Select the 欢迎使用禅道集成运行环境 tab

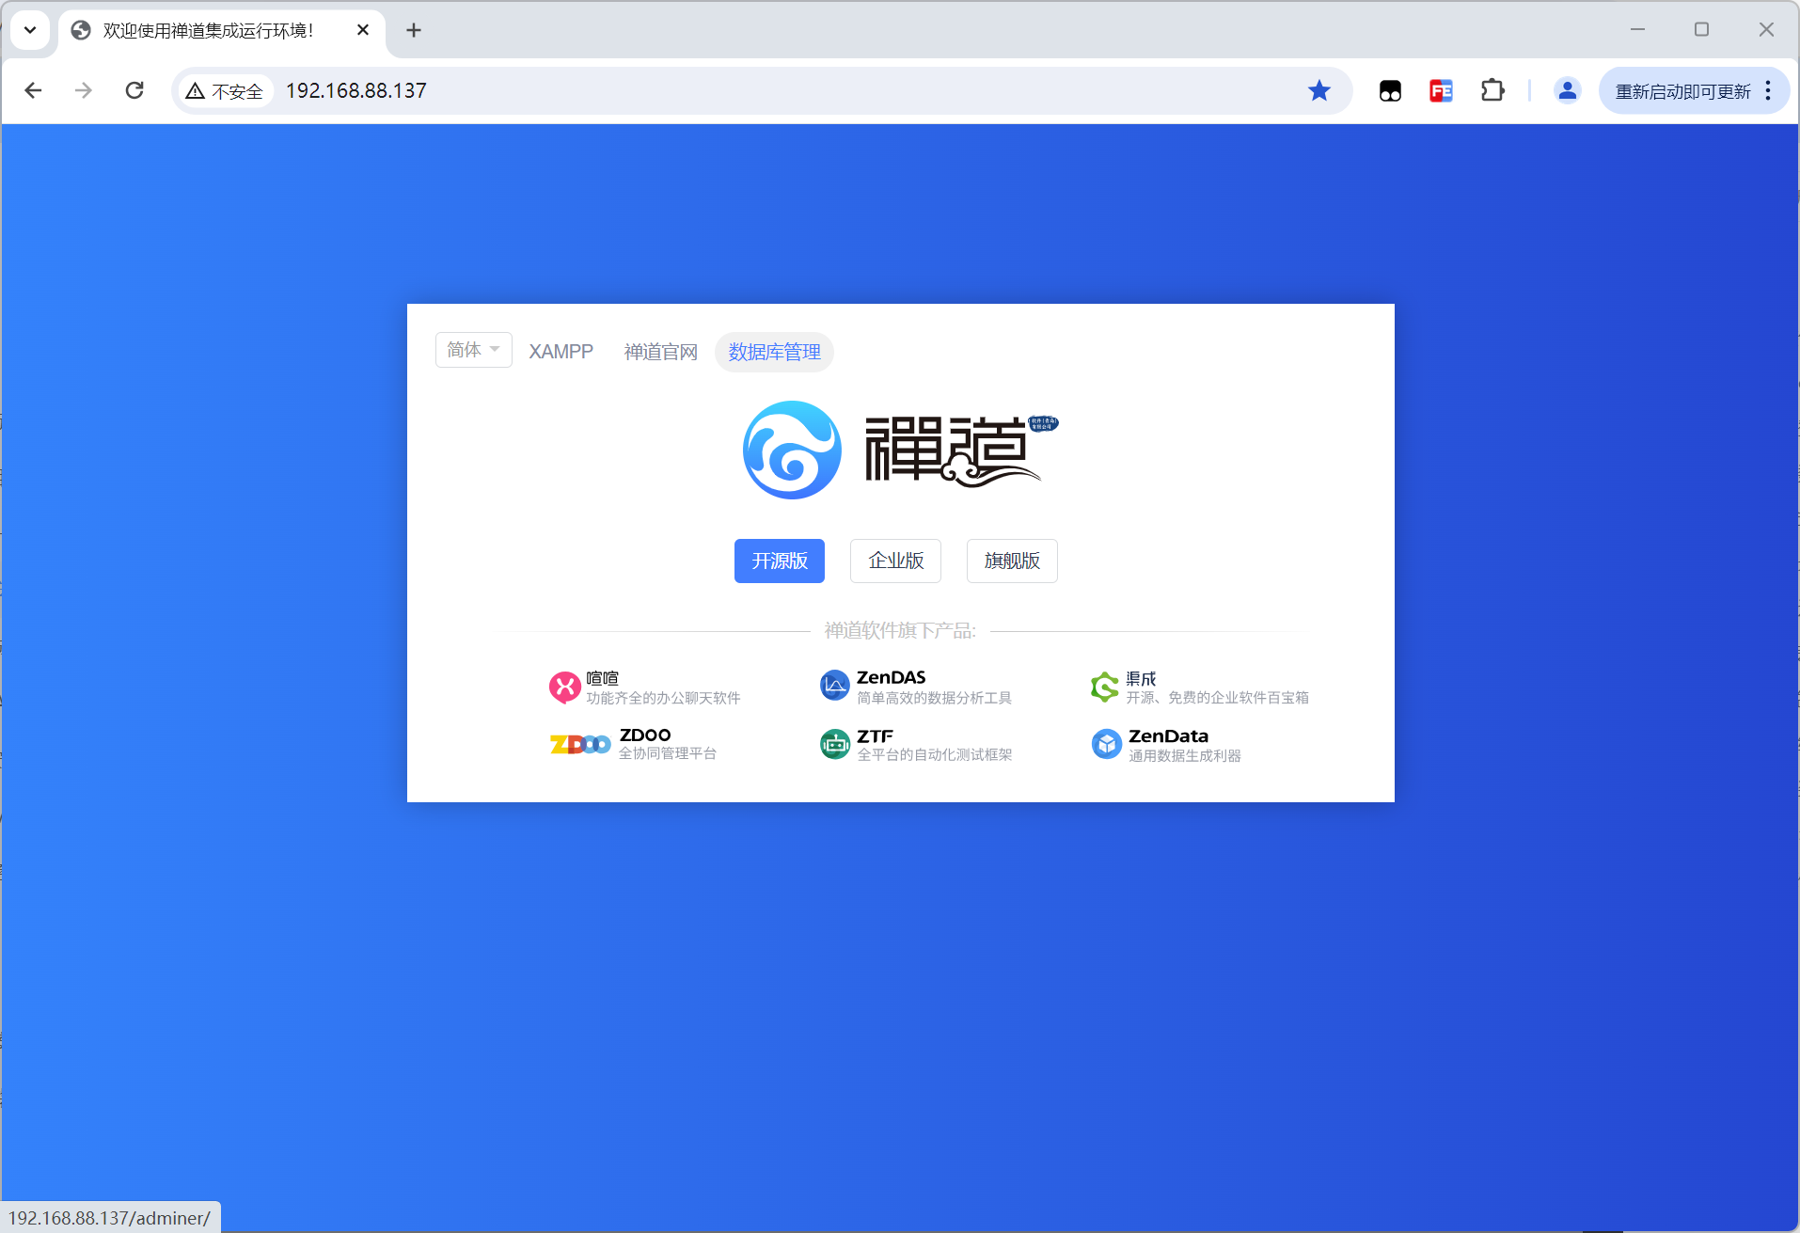(x=222, y=31)
